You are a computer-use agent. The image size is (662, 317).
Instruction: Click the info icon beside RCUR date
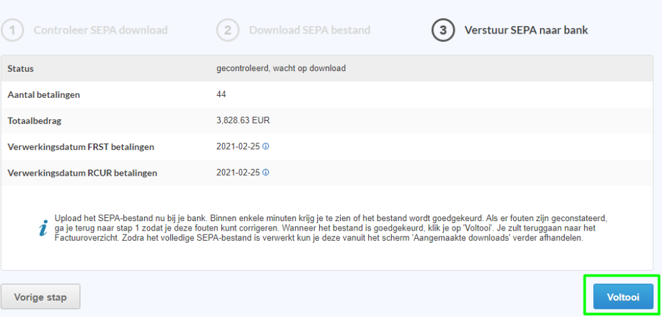point(266,172)
